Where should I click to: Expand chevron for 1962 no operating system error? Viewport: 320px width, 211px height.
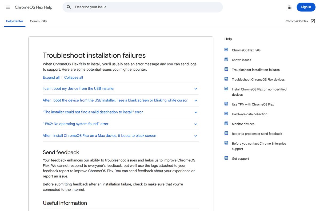click(196, 124)
